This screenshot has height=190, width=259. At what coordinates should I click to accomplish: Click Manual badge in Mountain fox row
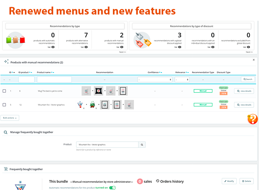coord(203,105)
